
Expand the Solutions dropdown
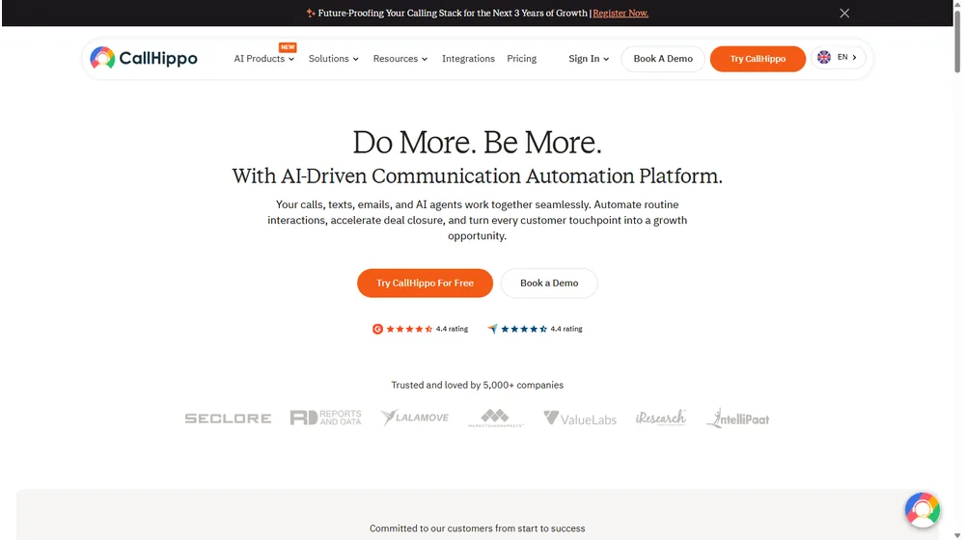click(x=334, y=59)
